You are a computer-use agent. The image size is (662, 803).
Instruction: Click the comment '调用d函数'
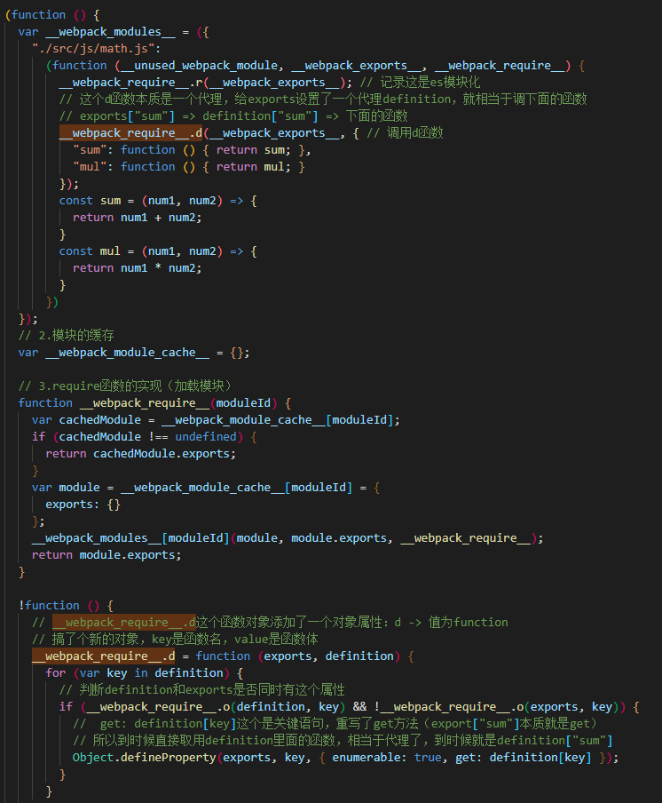coord(405,133)
